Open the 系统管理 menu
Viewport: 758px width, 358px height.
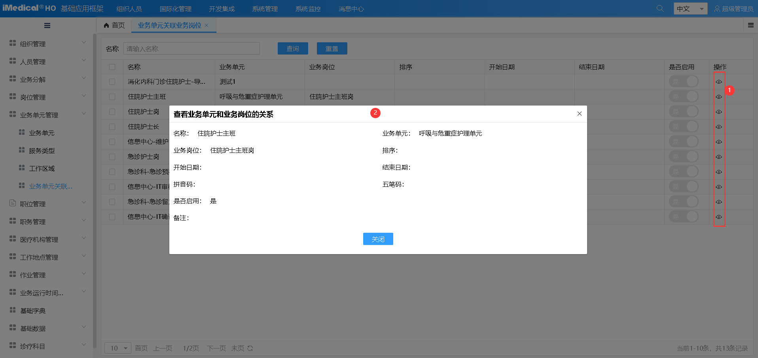[x=265, y=8]
